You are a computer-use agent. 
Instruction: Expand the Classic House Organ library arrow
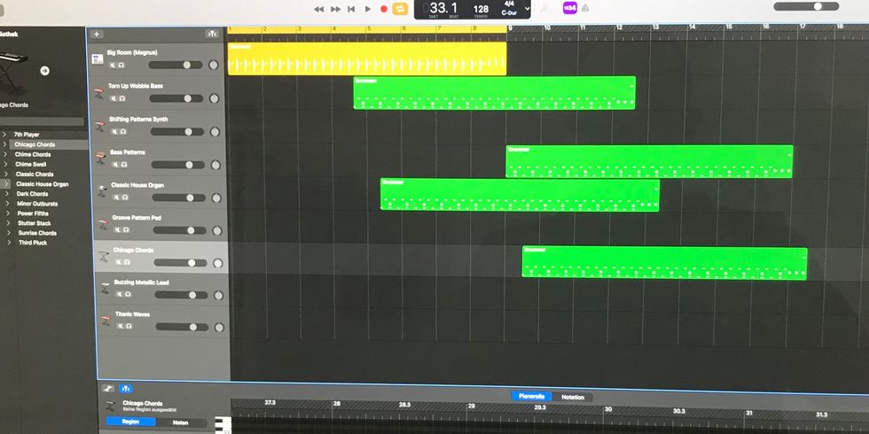coord(6,184)
